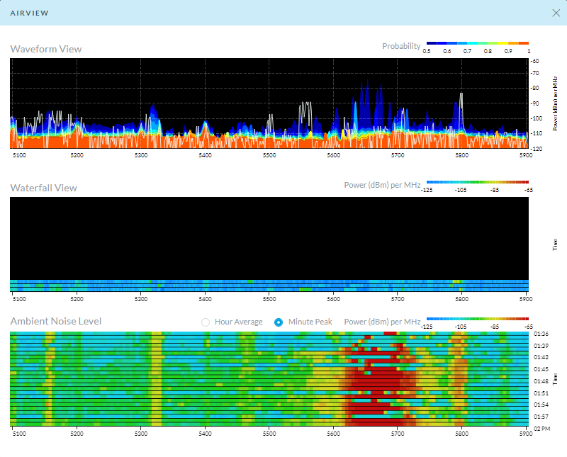Click the -100 power axis label
The image size is (567, 457).
click(537, 118)
